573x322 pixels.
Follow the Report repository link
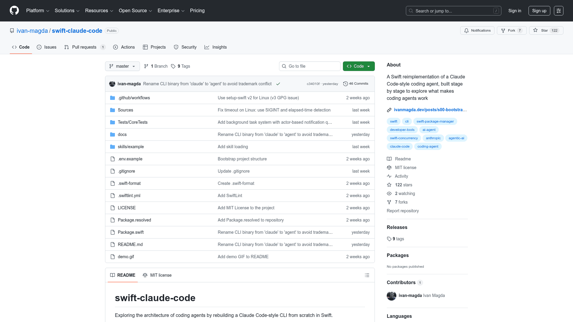coord(403,211)
